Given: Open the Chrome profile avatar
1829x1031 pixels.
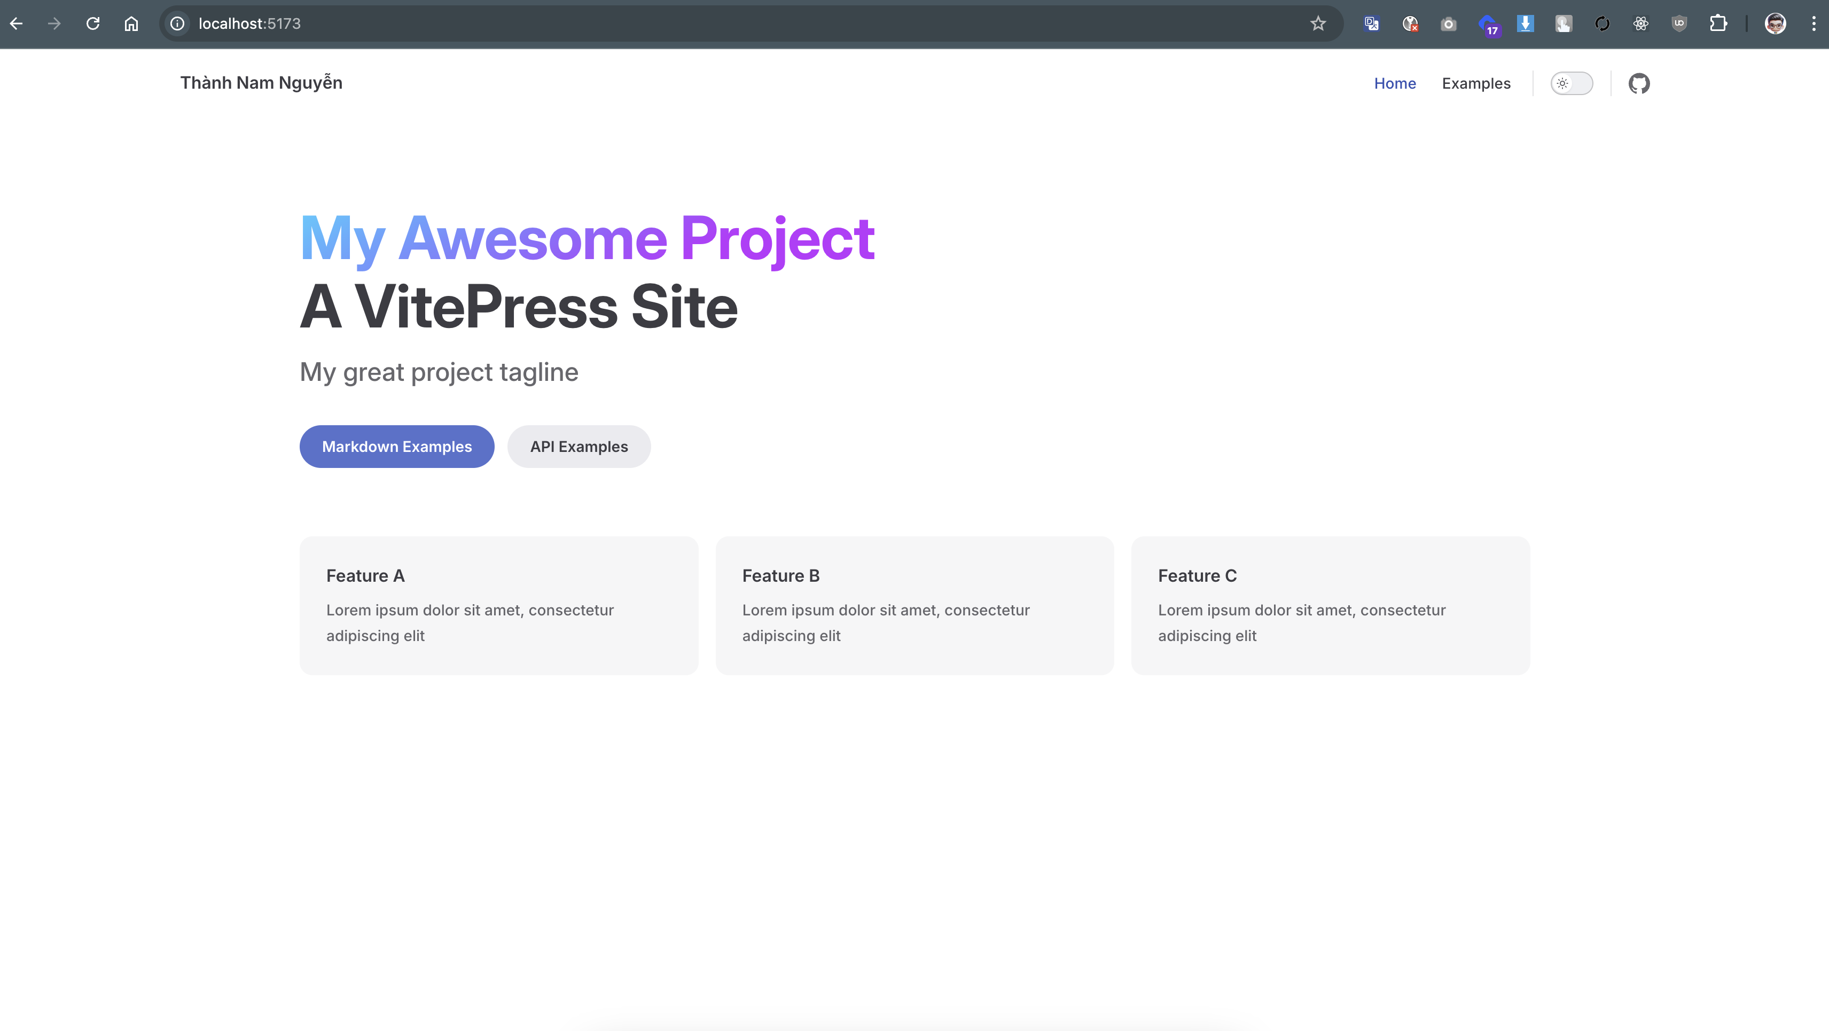Looking at the screenshot, I should pos(1776,24).
